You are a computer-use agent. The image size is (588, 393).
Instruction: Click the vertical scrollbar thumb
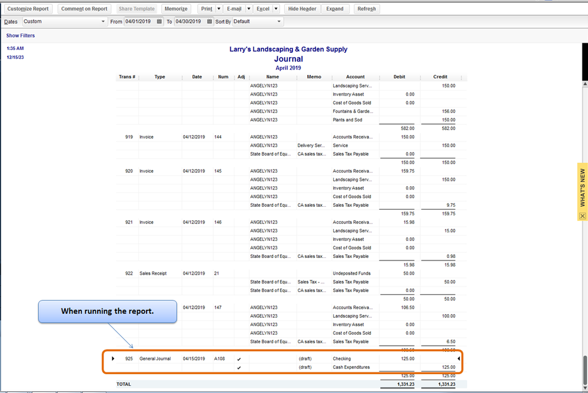tap(585, 370)
